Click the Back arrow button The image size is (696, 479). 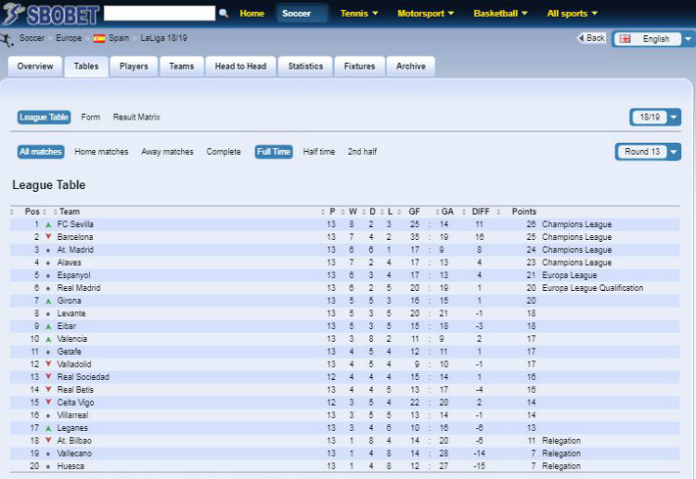(591, 39)
